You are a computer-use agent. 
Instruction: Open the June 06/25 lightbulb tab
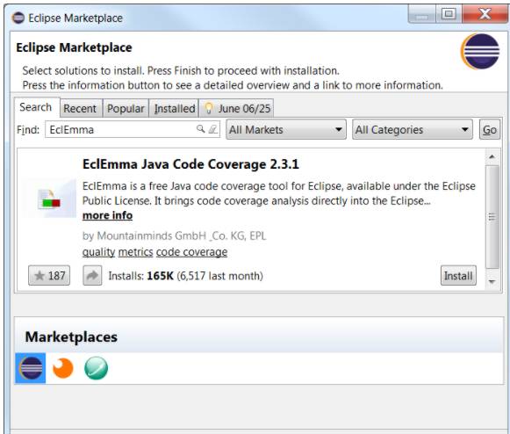tap(236, 108)
